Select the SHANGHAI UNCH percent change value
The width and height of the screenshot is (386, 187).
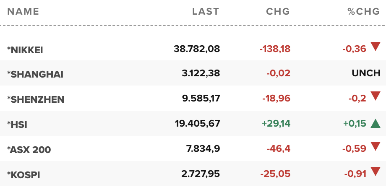pos(366,73)
